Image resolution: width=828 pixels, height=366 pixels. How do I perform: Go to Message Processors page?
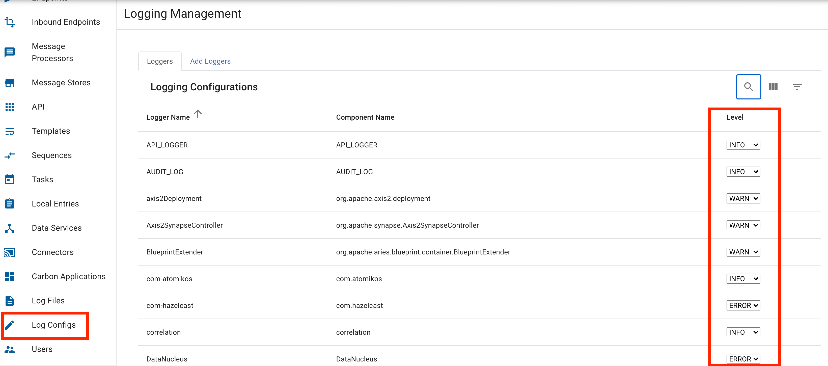tap(52, 52)
